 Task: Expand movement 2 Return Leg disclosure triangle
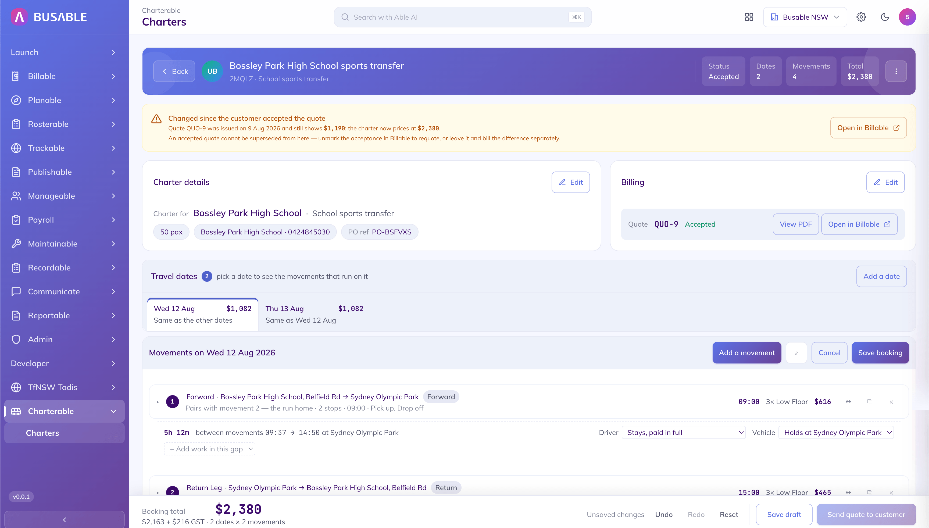point(158,493)
